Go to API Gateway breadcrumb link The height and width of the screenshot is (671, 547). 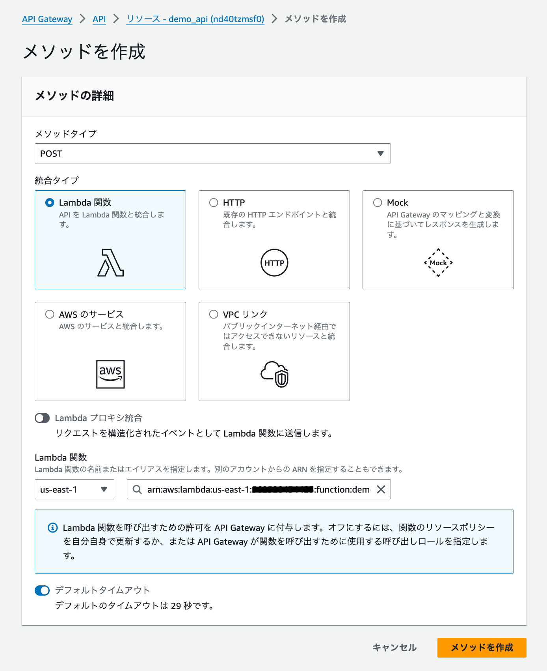pos(47,19)
